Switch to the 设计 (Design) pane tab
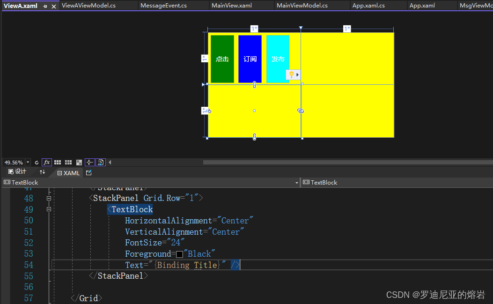Viewport: 493px width, 304px height. tap(17, 172)
